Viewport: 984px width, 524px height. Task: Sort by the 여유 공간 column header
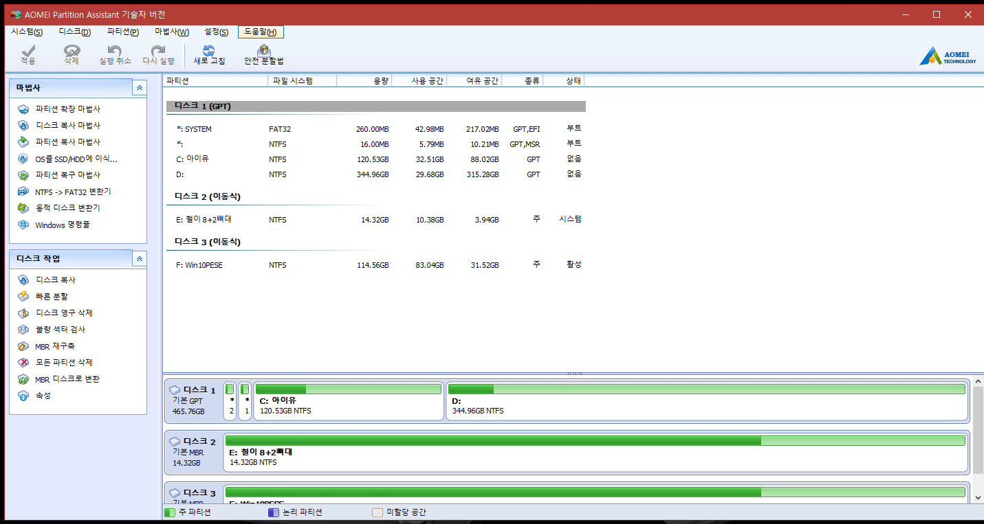474,81
